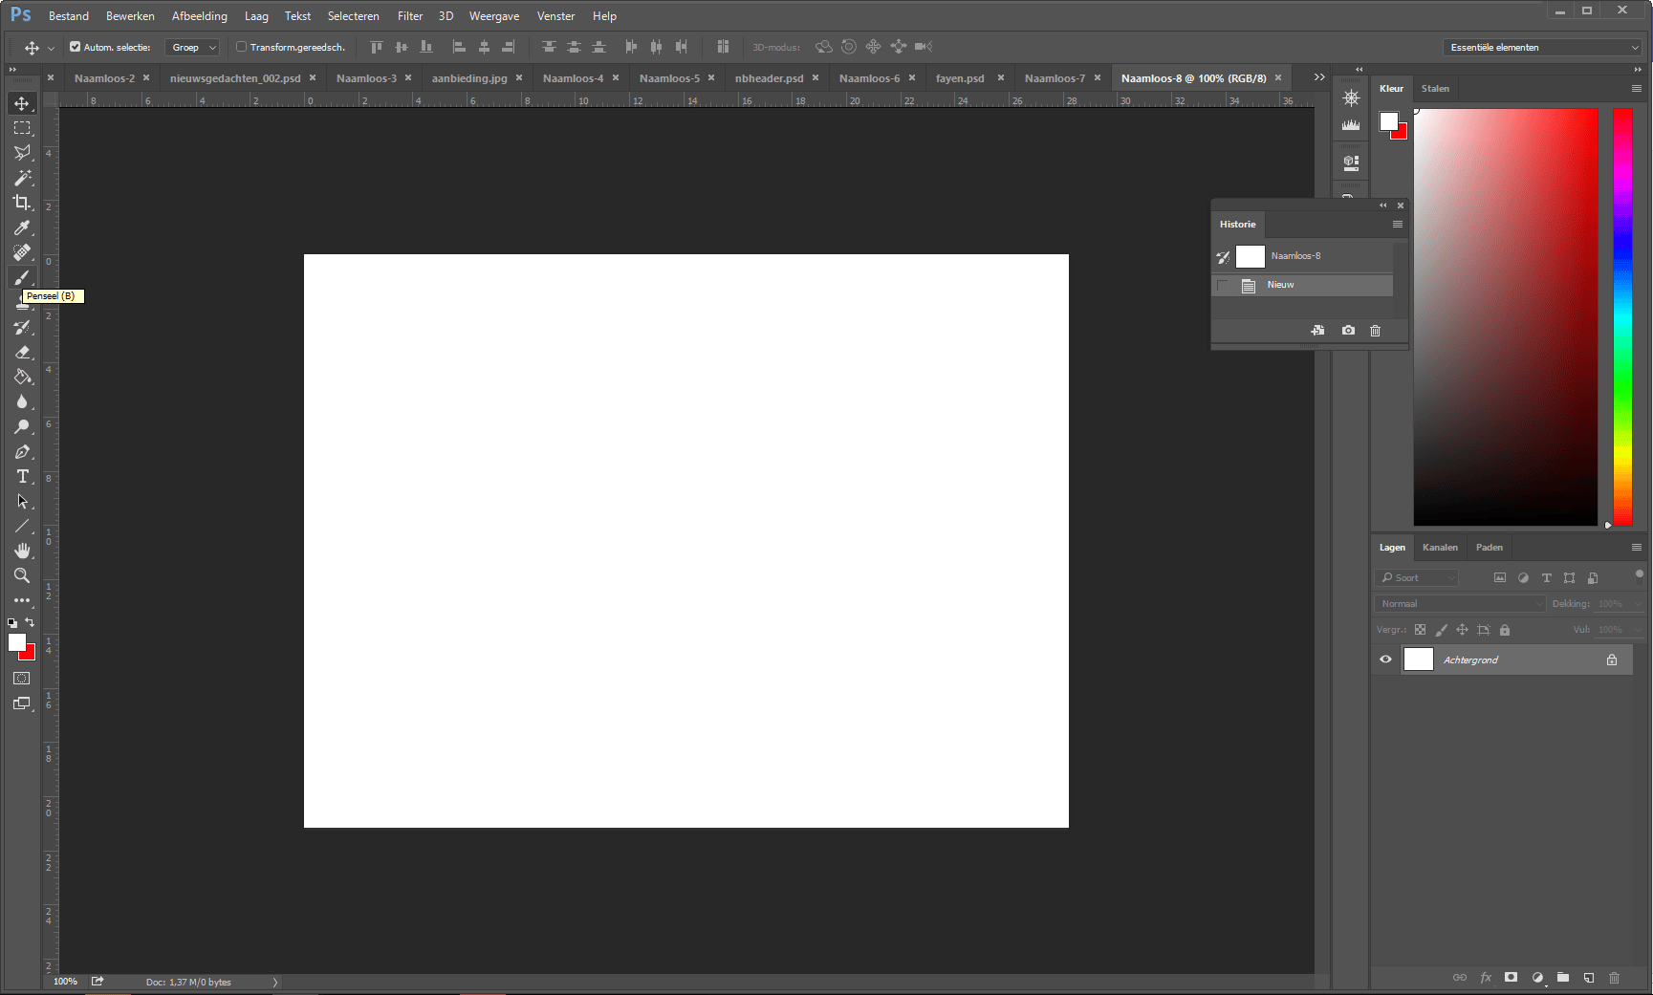Select the Zoom tool
The image size is (1653, 995).
pyautogui.click(x=21, y=575)
